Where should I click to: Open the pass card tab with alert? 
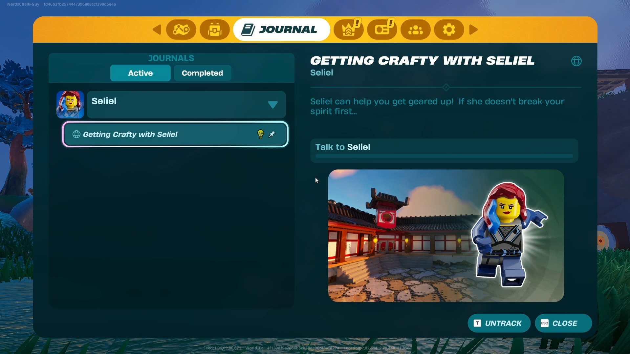click(382, 30)
